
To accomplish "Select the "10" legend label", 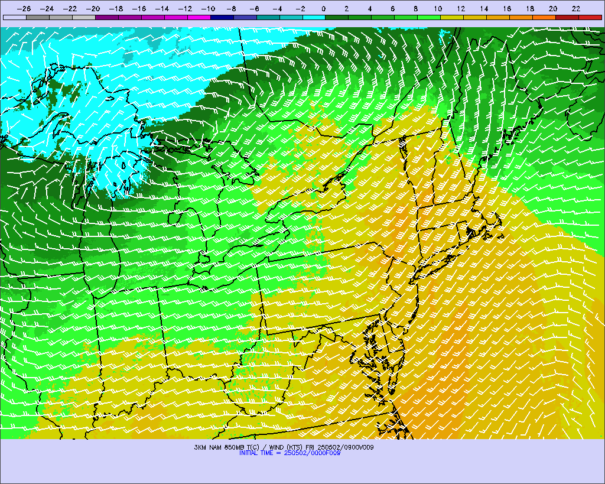I will (x=438, y=9).
